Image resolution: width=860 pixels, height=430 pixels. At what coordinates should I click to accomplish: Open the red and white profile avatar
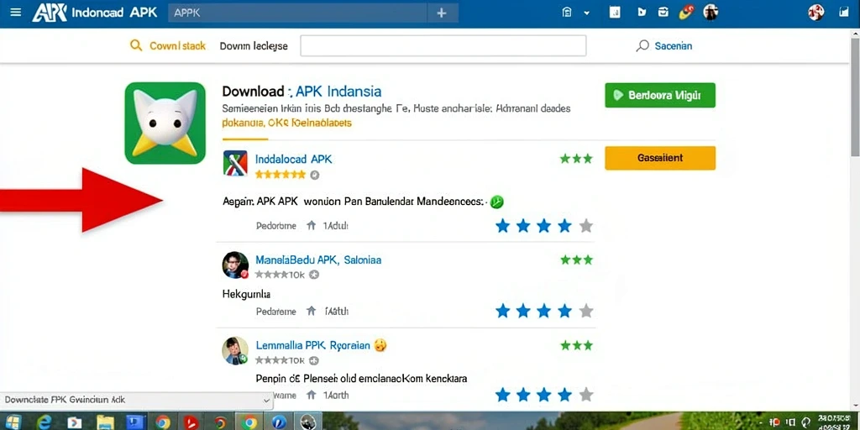point(815,12)
